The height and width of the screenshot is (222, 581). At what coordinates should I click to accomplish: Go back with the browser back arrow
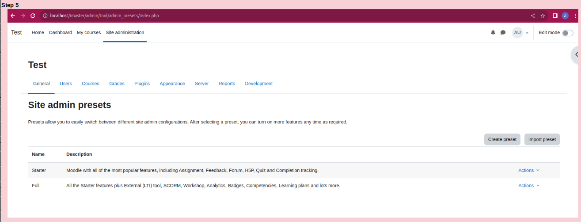pos(13,15)
